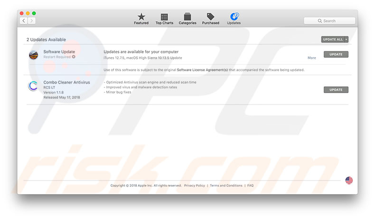This screenshot has width=375, height=219.
Task: Click the Software Update title
Action: 59,52
